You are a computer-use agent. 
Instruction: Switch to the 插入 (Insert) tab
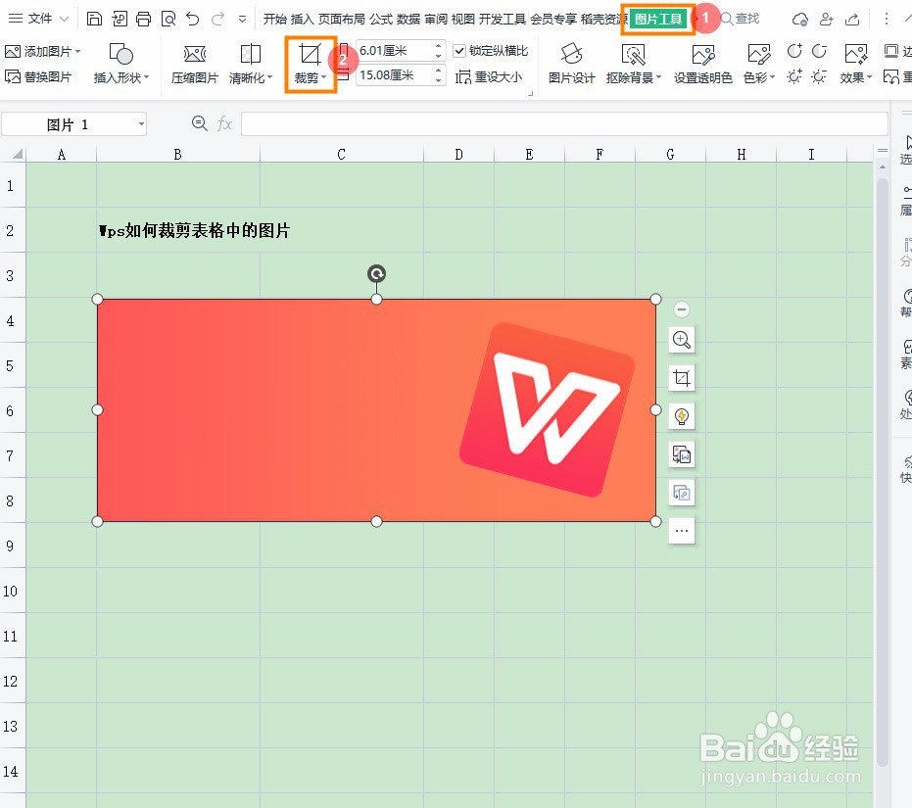pyautogui.click(x=302, y=20)
